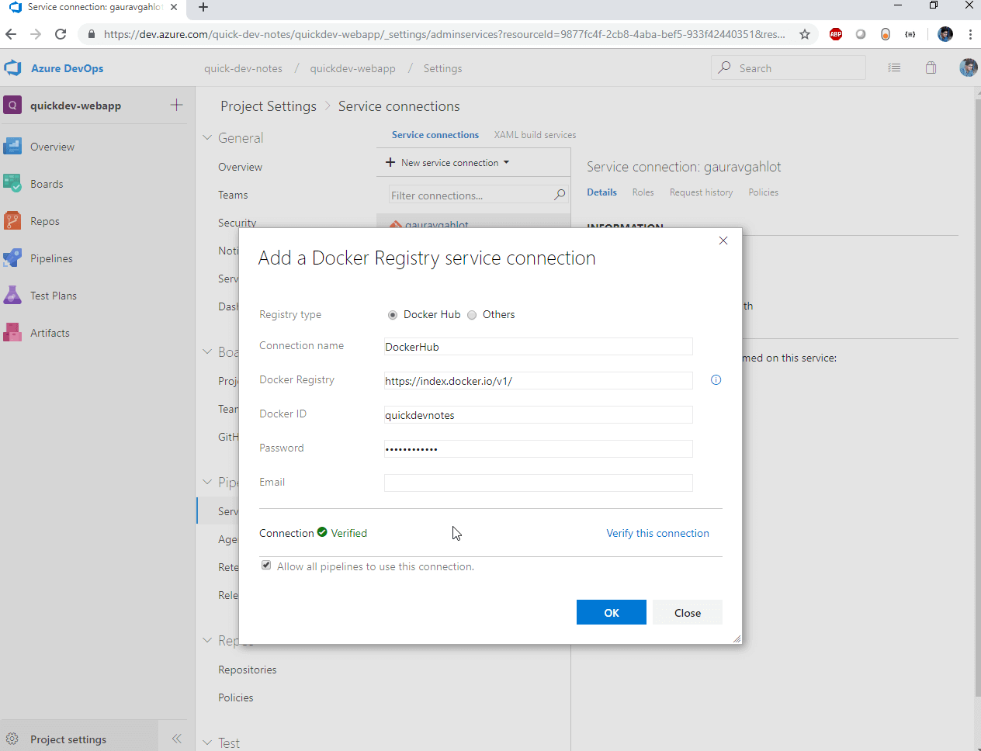The height and width of the screenshot is (751, 981).
Task: Open Boards hub icon in sidebar
Action: click(x=12, y=184)
